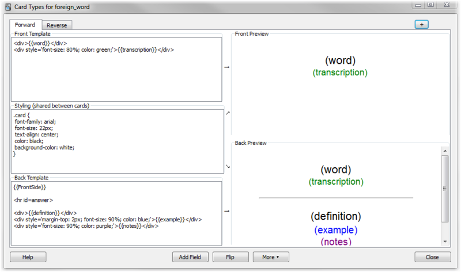This screenshot has width=461, height=272.
Task: Maximize the Card Types window
Action: click(x=430, y=5)
